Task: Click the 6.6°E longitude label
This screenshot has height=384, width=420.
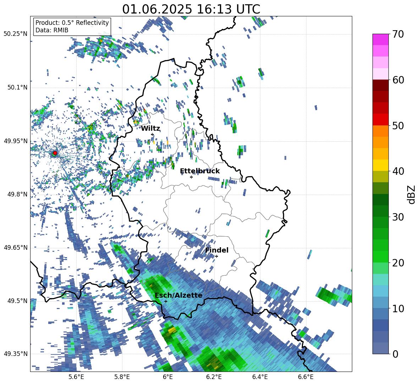Action: coord(306,377)
